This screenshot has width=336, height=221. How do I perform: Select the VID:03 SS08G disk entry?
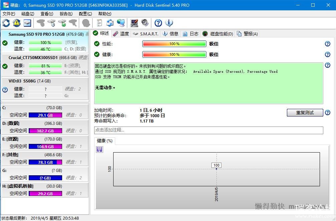tap(45, 88)
